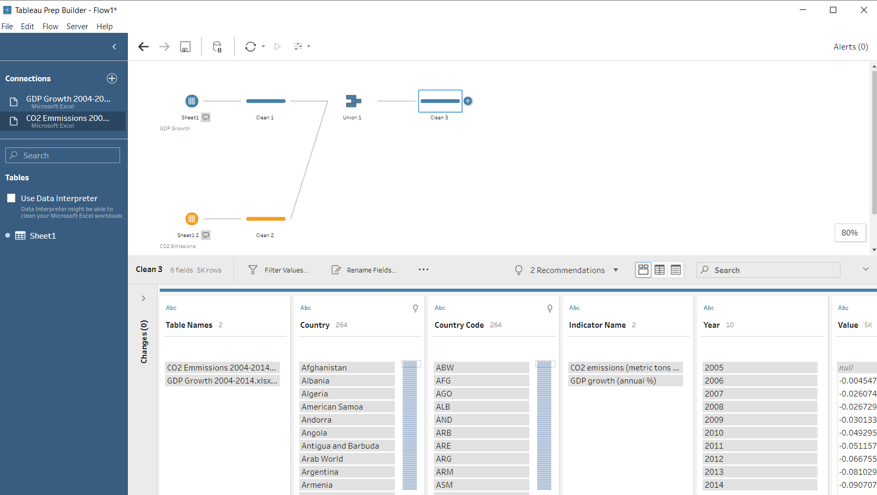Add a new connection
This screenshot has height=495, width=877.
(x=112, y=79)
